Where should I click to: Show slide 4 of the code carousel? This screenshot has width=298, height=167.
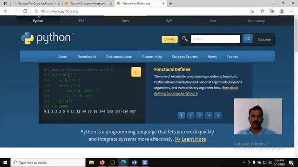click(209, 116)
